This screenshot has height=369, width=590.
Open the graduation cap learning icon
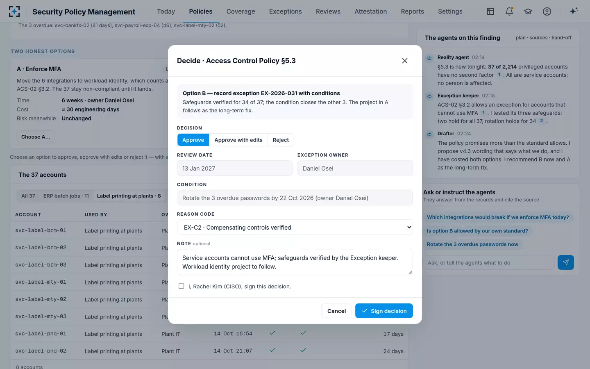pos(528,11)
